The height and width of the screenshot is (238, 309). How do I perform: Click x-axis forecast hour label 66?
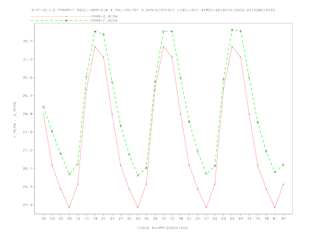point(232,219)
